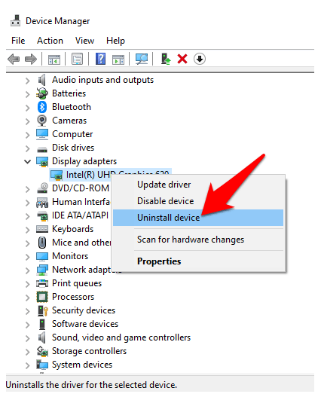Screen dimensions: 318x397
Task: Open the Help menu
Action: tap(115, 41)
